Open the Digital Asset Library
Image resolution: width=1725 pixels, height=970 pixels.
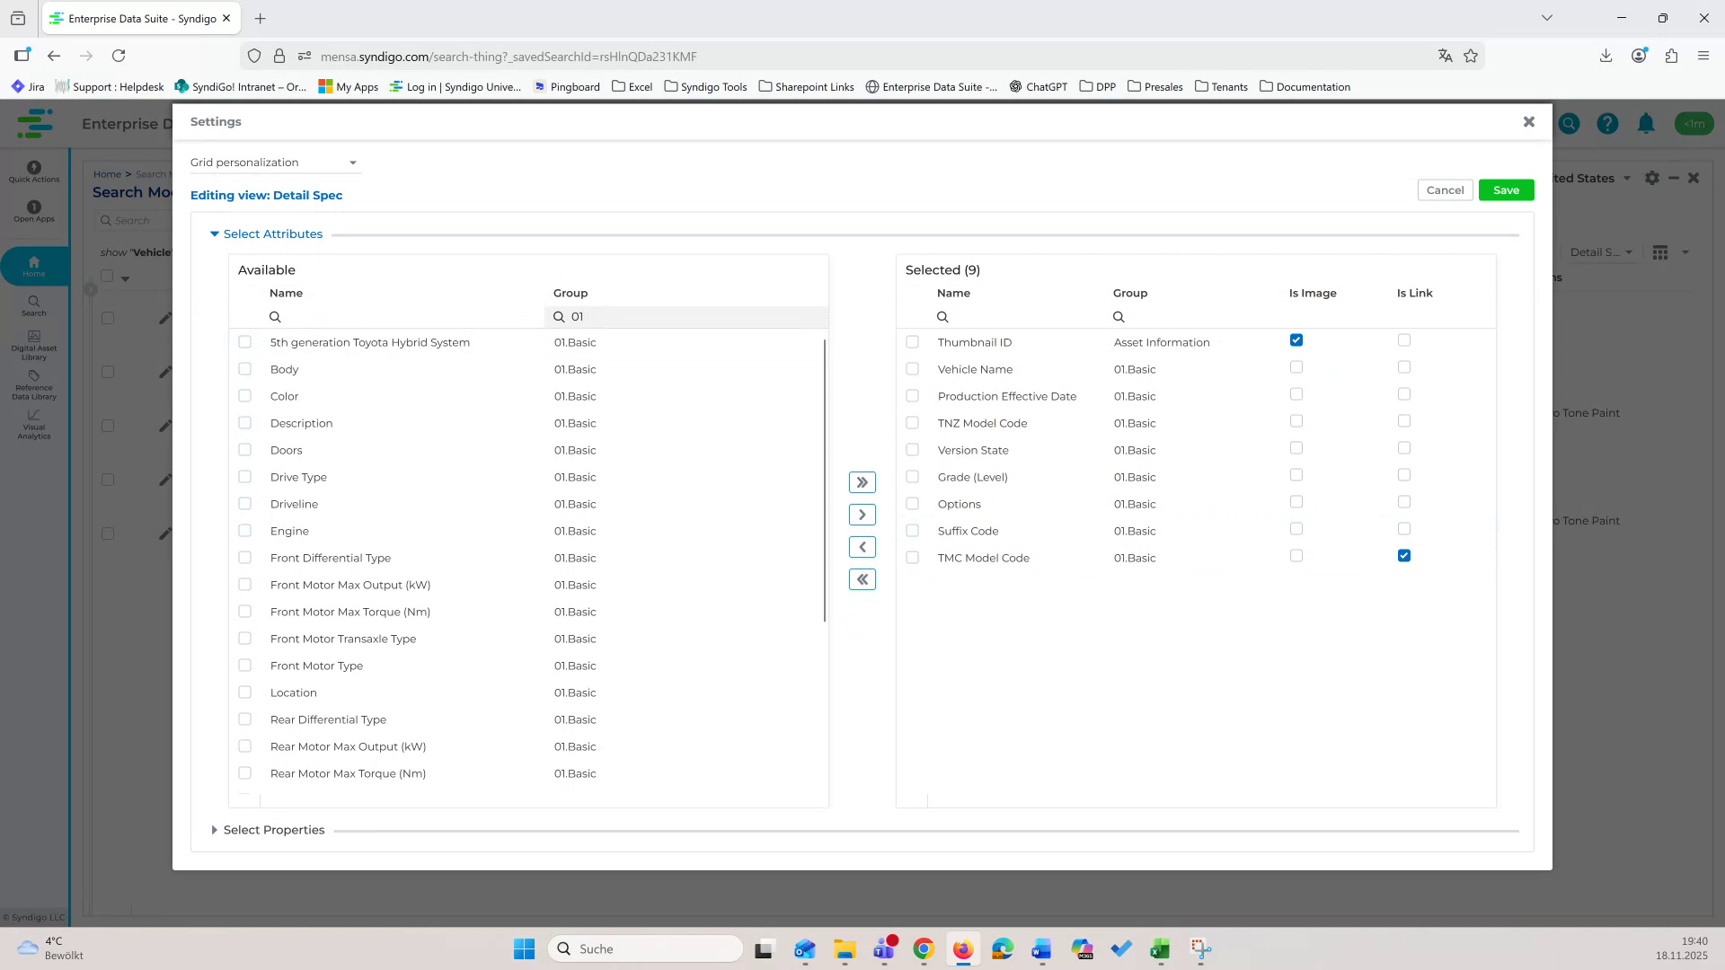tap(33, 346)
